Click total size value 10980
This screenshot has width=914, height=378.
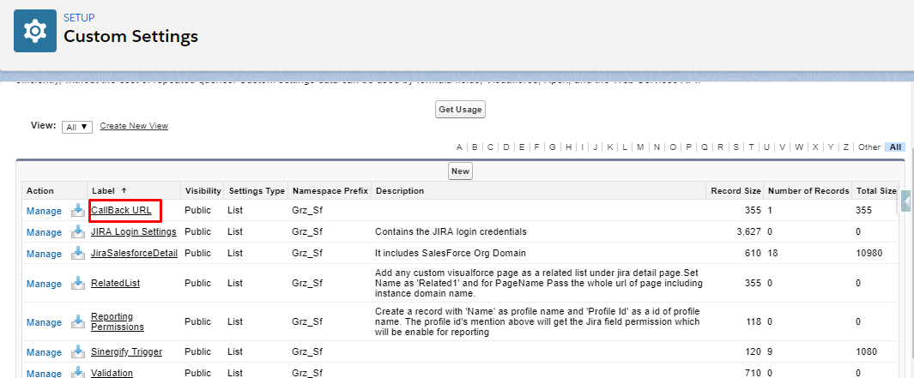pos(869,254)
